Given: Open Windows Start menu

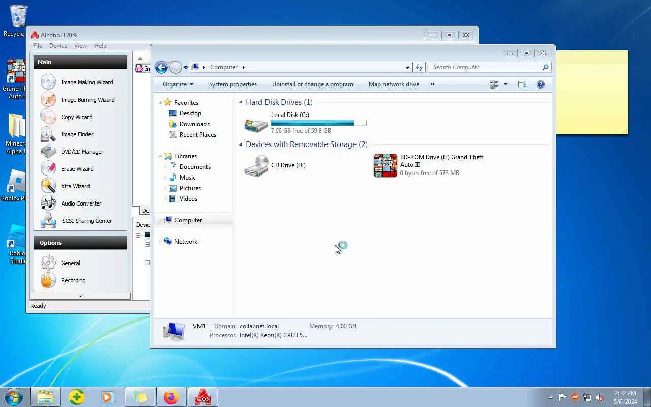Looking at the screenshot, I should coord(14,397).
